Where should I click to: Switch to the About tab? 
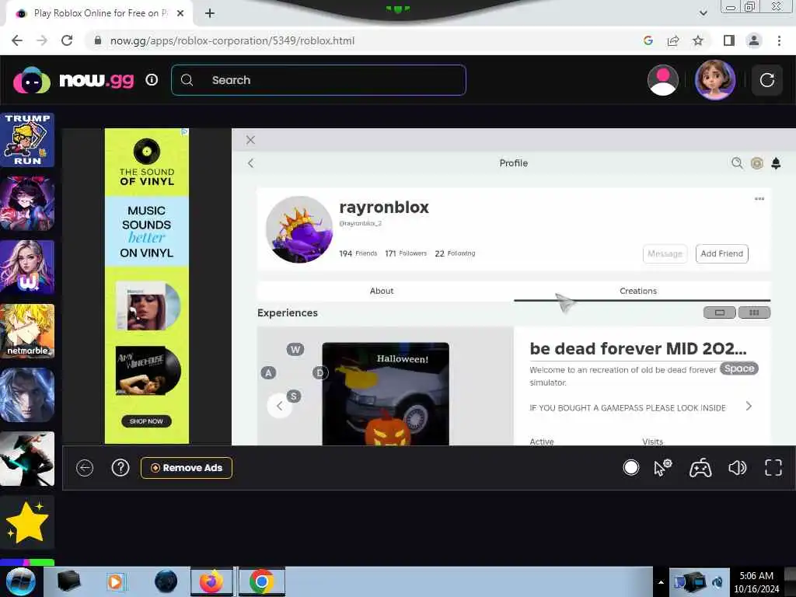(382, 291)
